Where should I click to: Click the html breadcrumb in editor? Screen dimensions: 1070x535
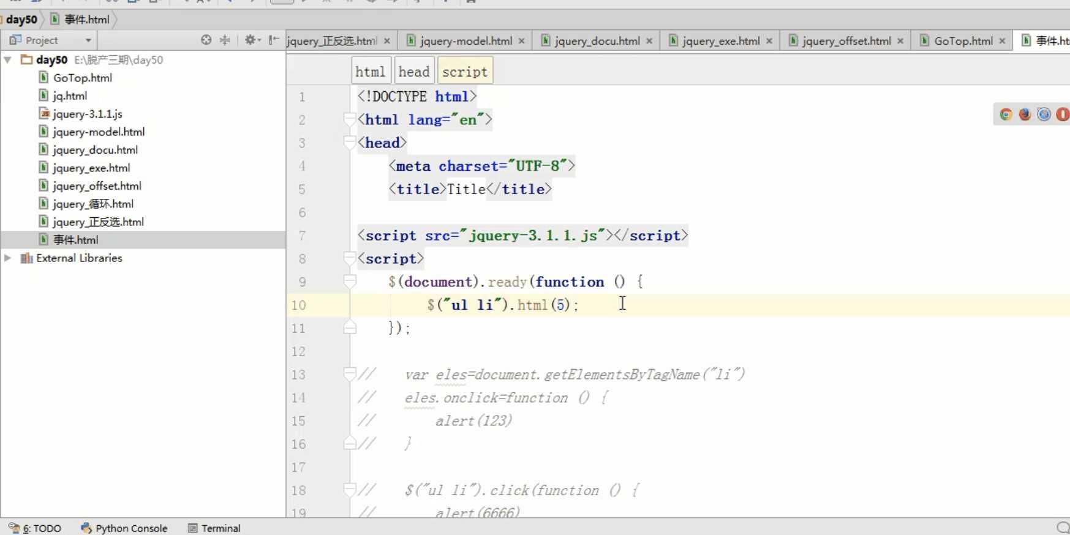(x=370, y=72)
